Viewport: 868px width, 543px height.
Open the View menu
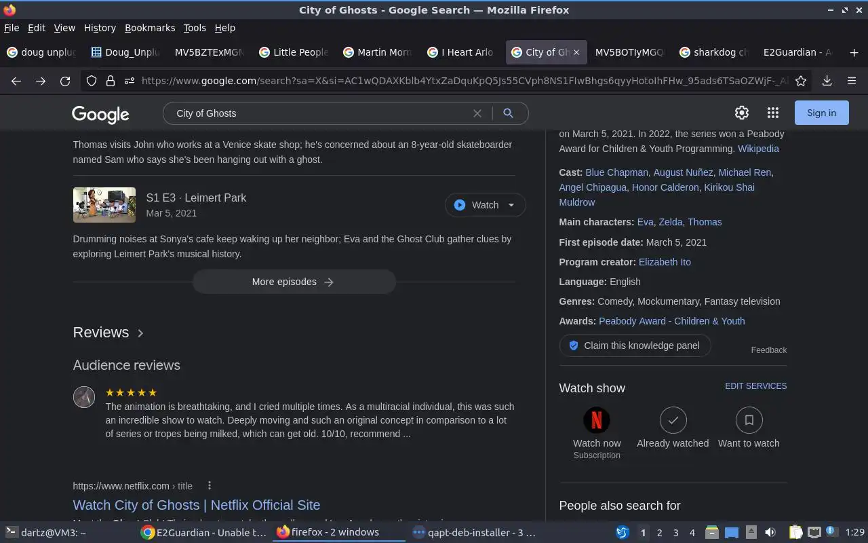pyautogui.click(x=64, y=28)
